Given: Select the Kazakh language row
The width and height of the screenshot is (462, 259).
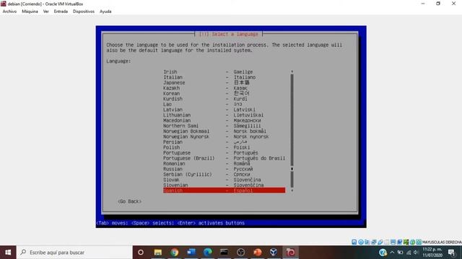Looking at the screenshot, I should click(225, 88).
